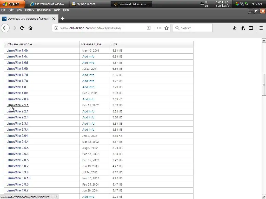Open the LimeWire 2.5.5 link
The width and height of the screenshot is (266, 199).
pos(17,148)
